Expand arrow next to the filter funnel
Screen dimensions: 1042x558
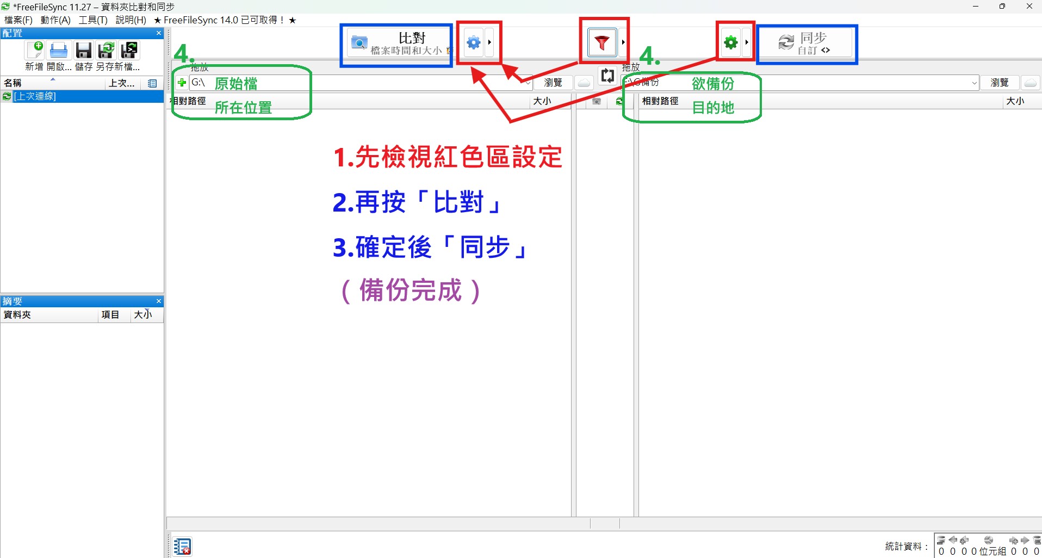tap(623, 42)
